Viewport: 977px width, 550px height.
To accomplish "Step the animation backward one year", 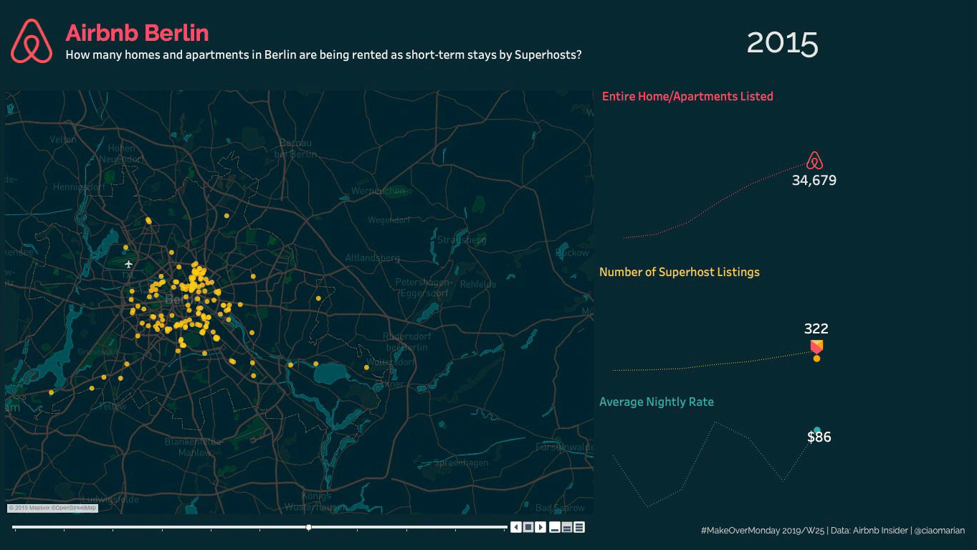I will (515, 527).
